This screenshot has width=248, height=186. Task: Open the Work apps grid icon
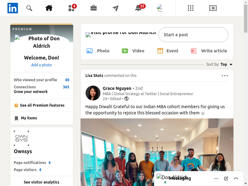coord(191,8)
